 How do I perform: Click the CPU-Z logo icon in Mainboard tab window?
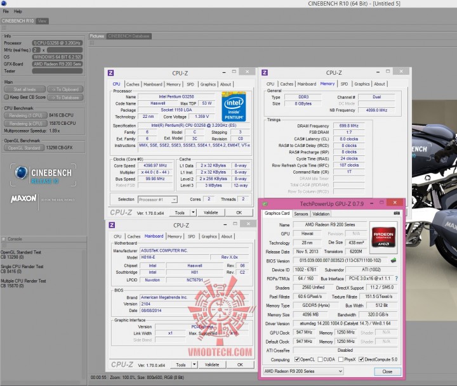pyautogui.click(x=112, y=225)
